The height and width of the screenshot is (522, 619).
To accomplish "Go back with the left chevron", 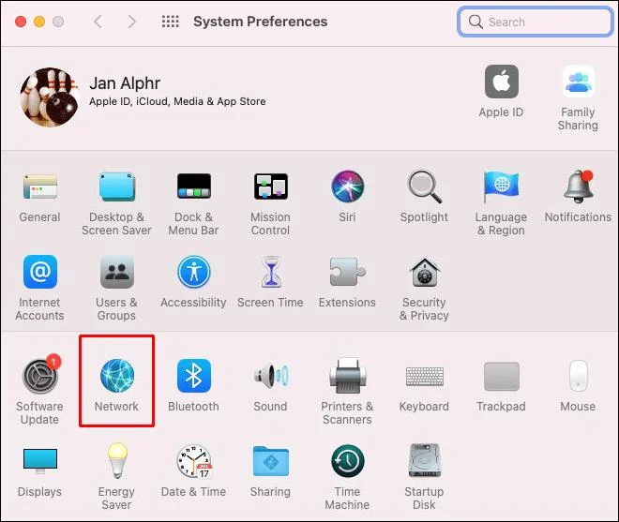I will point(98,22).
